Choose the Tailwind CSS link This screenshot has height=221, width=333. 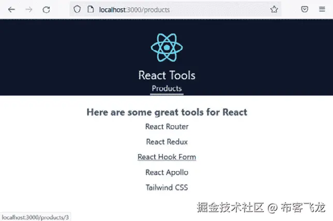pyautogui.click(x=166, y=188)
